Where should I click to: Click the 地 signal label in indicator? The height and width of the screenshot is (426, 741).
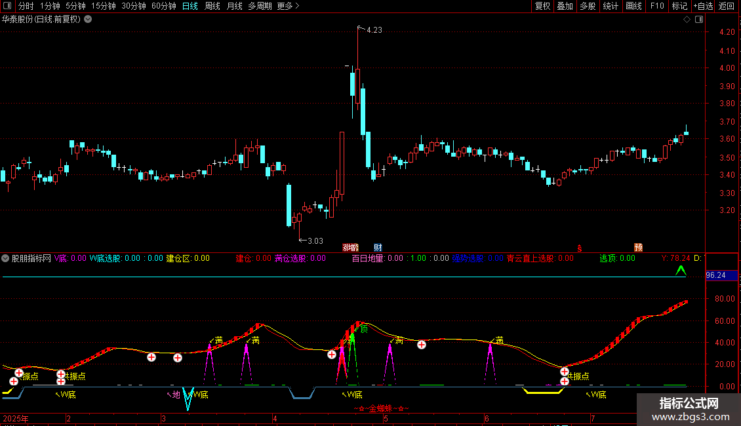[x=176, y=395]
